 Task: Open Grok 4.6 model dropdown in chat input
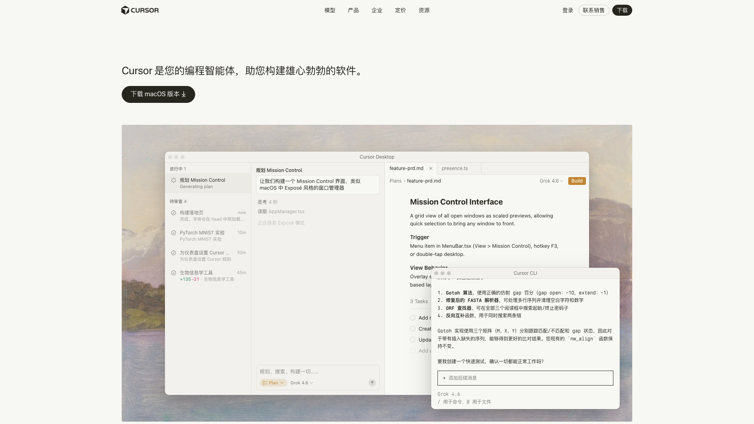(x=302, y=383)
